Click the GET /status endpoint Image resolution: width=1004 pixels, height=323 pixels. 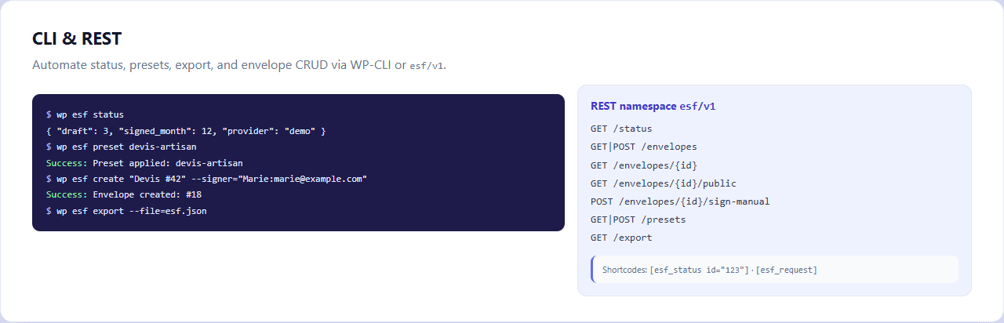[x=621, y=129]
